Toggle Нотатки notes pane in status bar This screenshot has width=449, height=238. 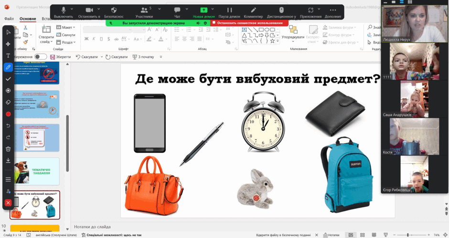331,235
